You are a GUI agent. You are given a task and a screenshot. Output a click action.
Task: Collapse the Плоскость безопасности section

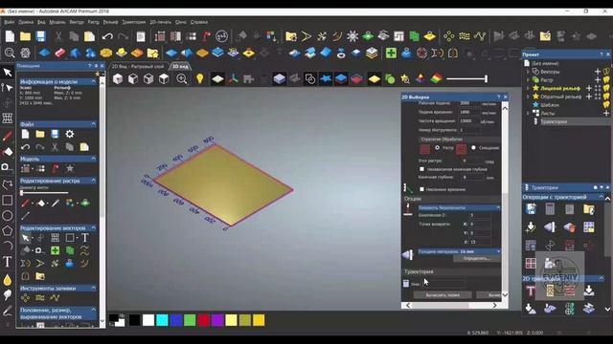[x=498, y=207]
